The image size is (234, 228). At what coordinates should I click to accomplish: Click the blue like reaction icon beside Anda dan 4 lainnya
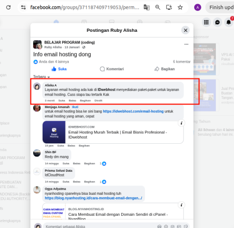point(36,62)
